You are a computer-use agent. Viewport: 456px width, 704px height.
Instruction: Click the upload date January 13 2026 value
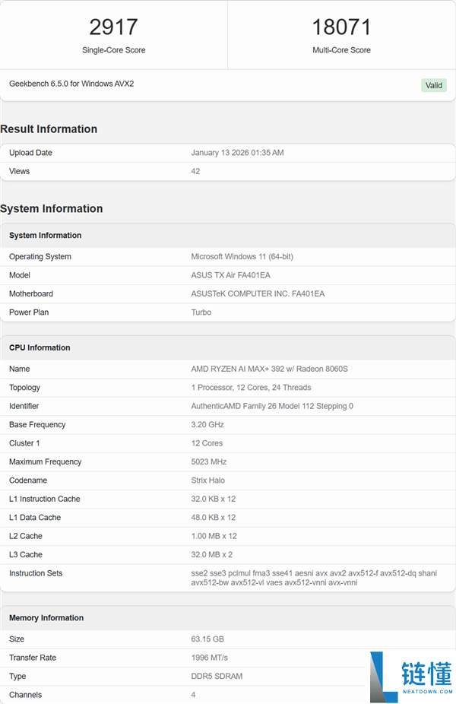[x=237, y=153]
